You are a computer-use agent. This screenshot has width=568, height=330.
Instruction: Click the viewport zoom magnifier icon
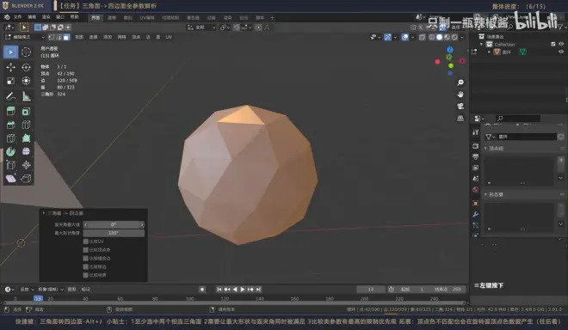coord(460,82)
